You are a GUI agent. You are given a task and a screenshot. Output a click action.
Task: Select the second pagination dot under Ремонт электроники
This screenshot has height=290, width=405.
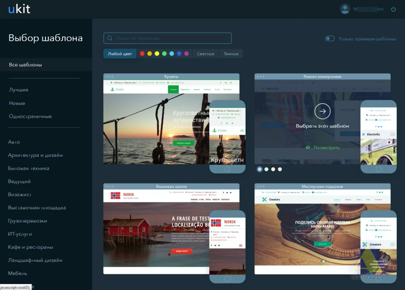266,169
